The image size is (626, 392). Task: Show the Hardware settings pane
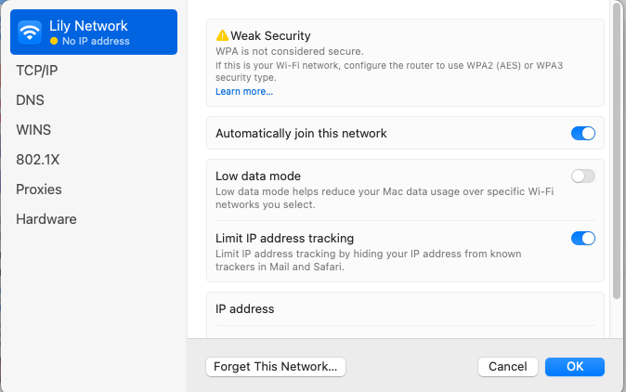(x=46, y=219)
